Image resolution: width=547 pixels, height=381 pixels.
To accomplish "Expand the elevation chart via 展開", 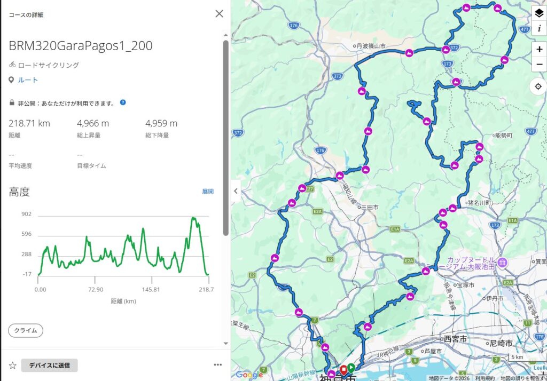I will pos(207,192).
